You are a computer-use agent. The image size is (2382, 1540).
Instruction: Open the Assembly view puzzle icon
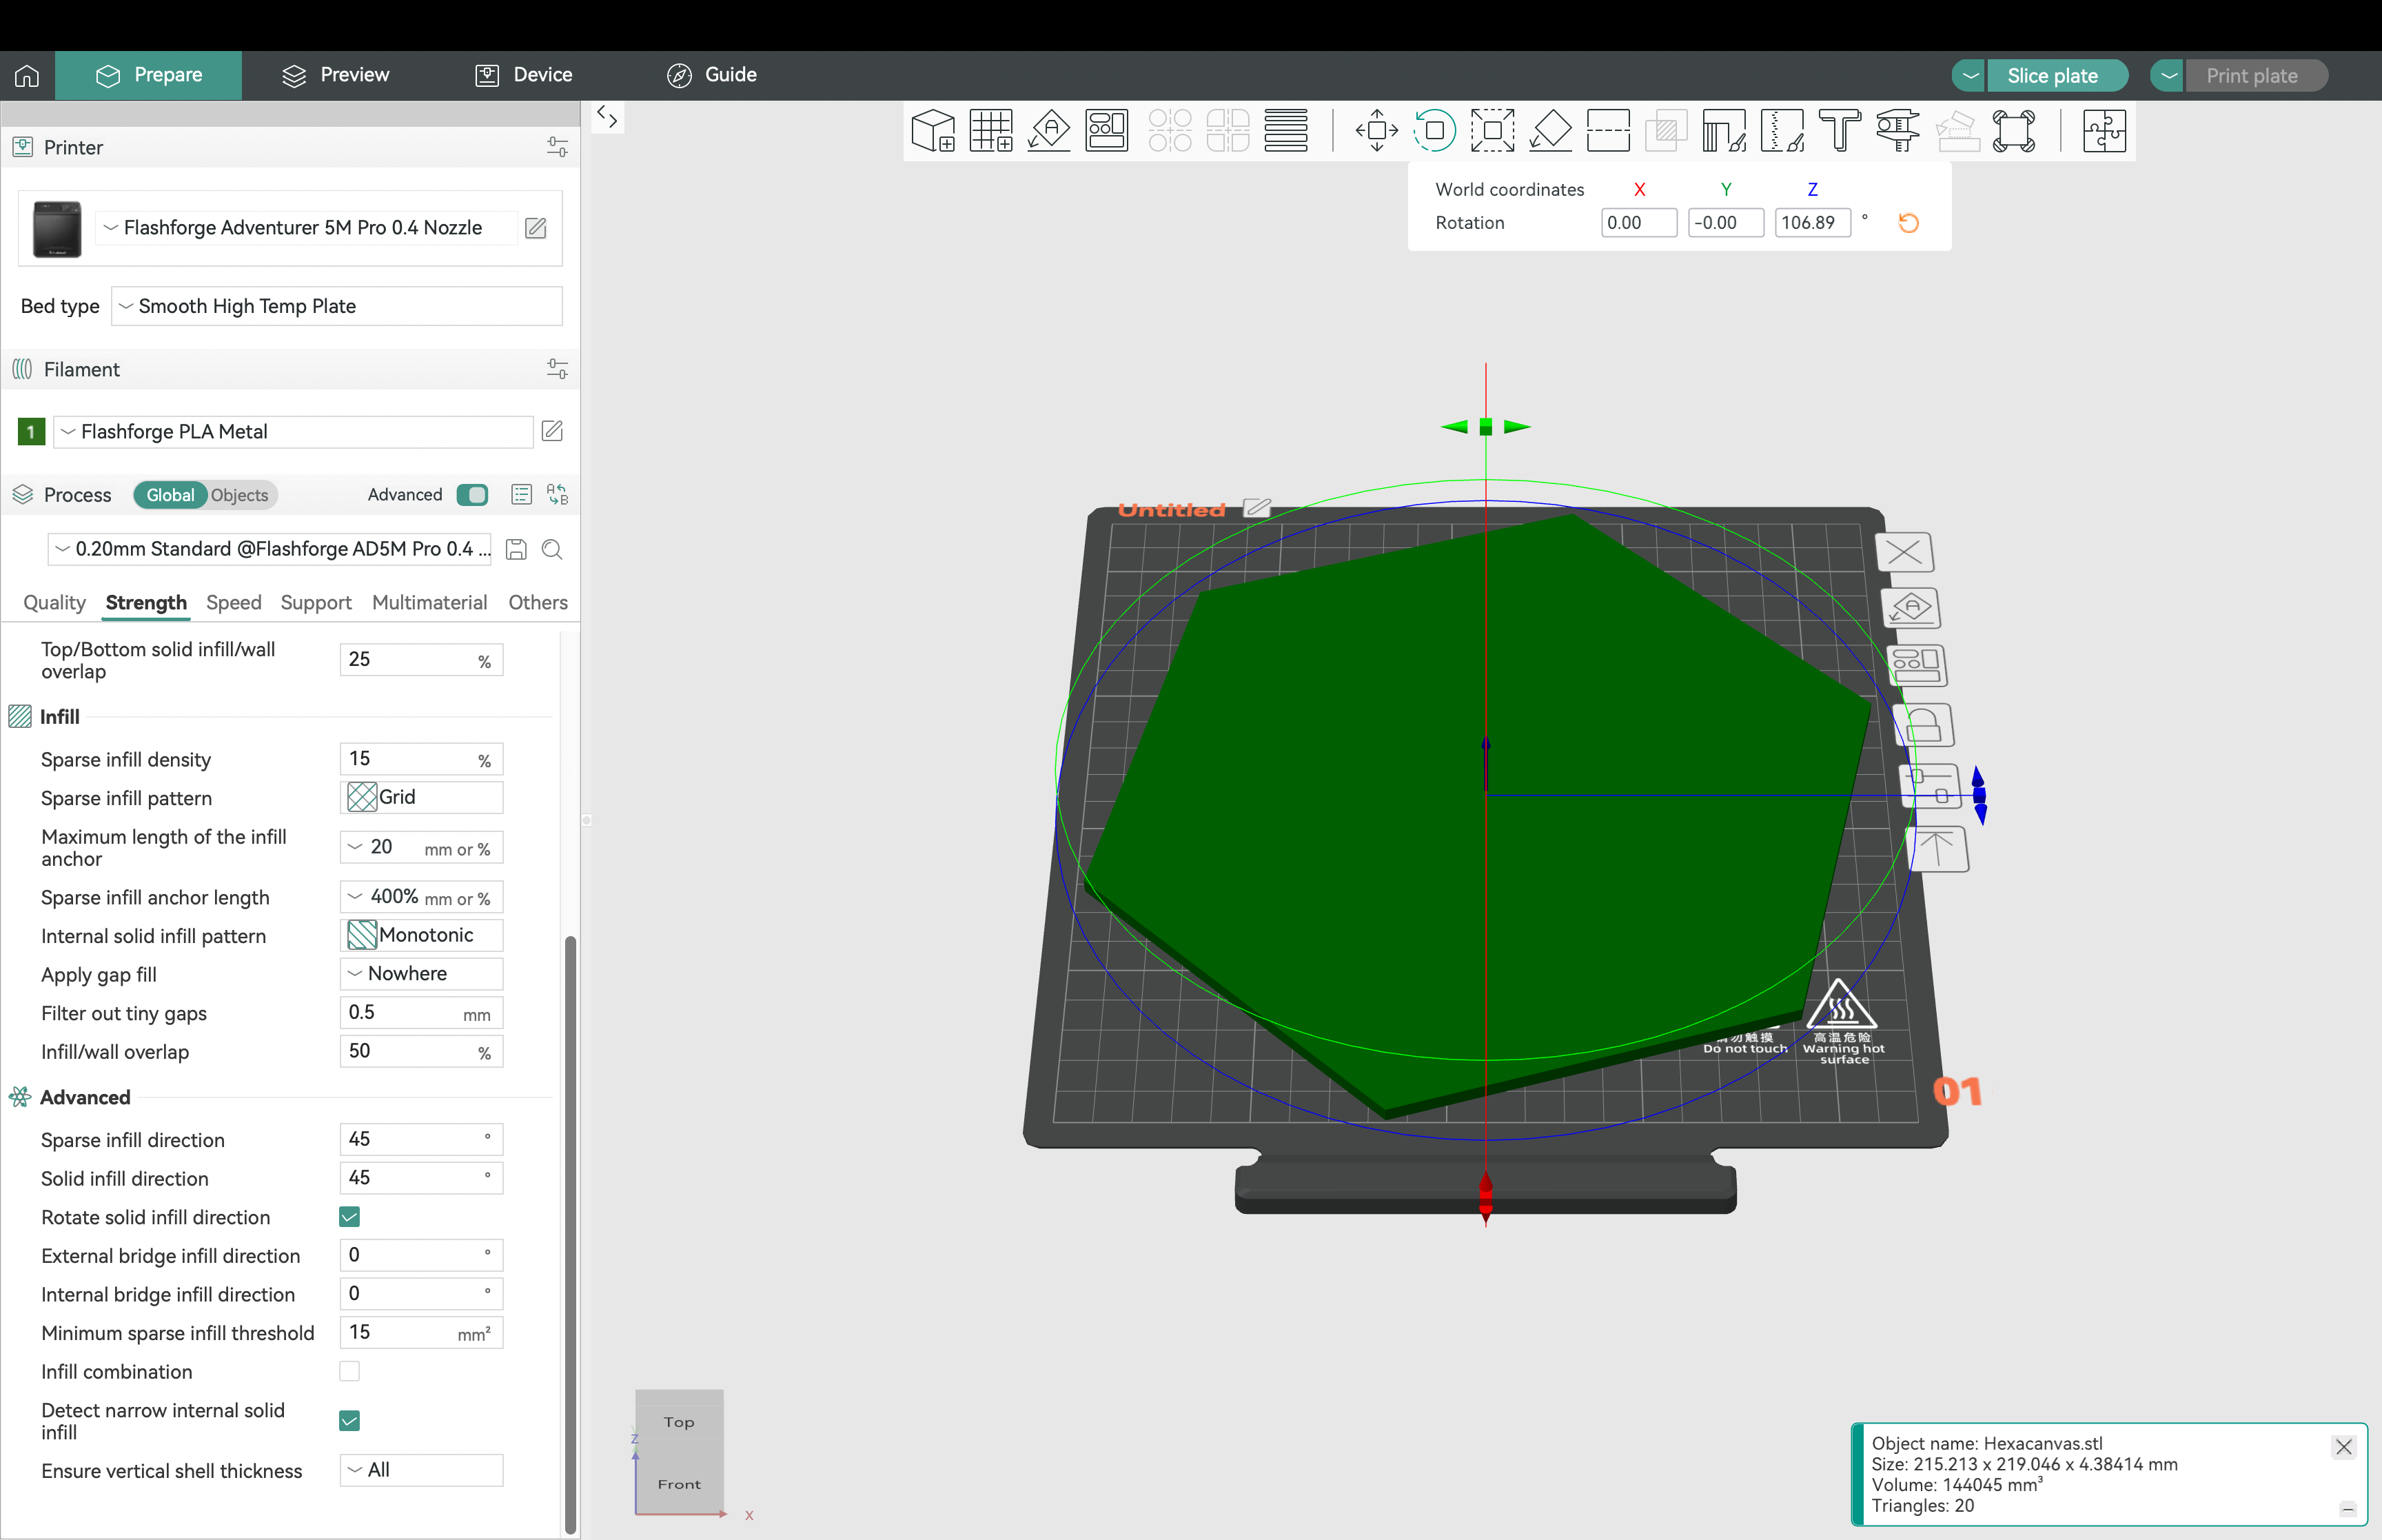click(x=2104, y=131)
